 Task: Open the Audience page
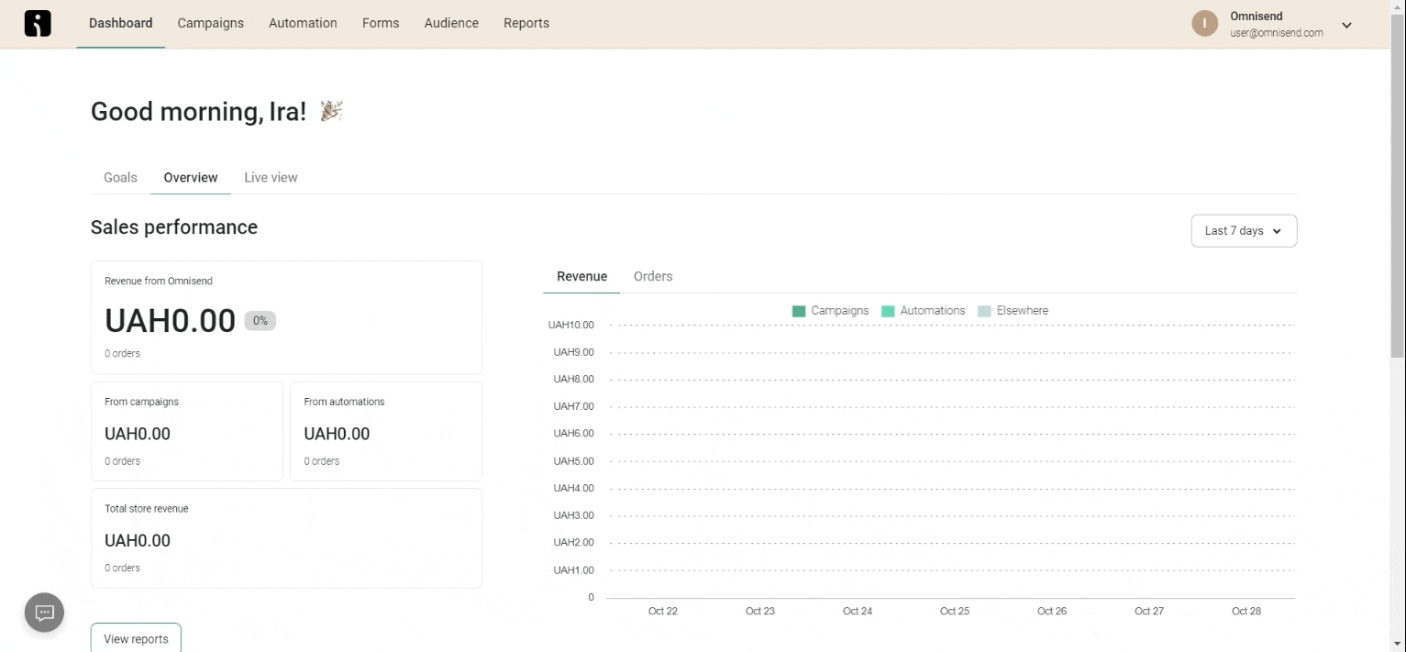pyautogui.click(x=451, y=23)
